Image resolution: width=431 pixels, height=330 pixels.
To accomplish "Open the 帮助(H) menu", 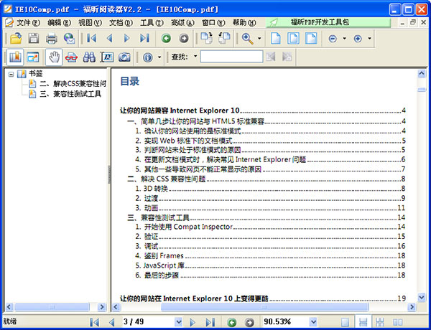I will pyautogui.click(x=244, y=22).
